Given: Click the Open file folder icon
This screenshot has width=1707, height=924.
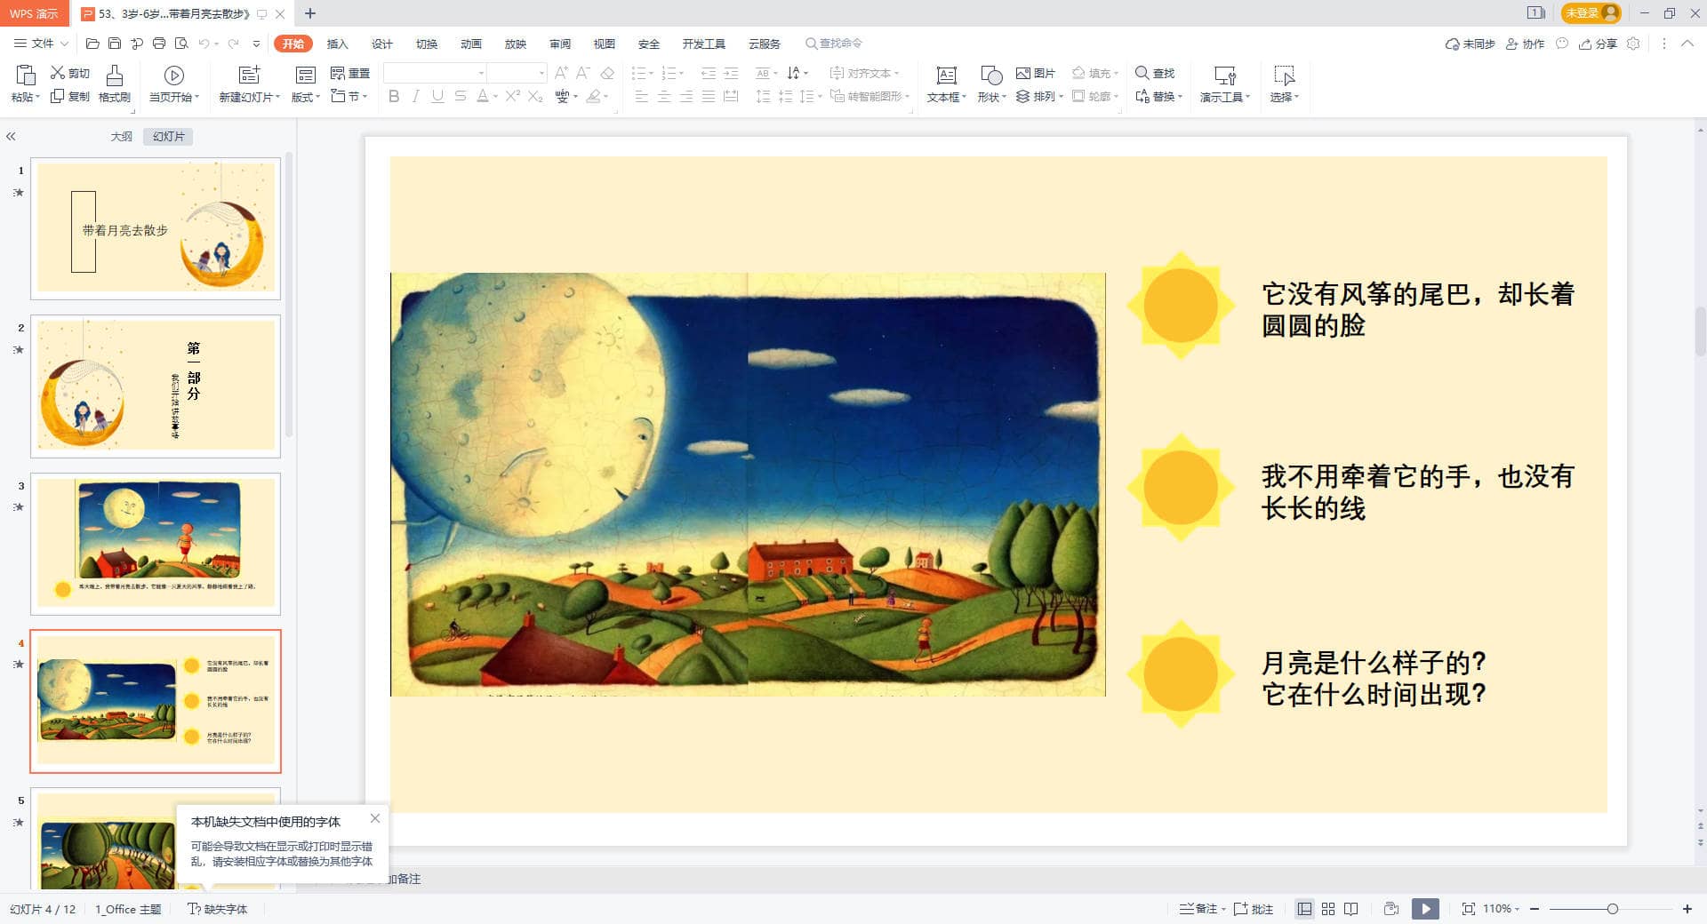Looking at the screenshot, I should [92, 44].
